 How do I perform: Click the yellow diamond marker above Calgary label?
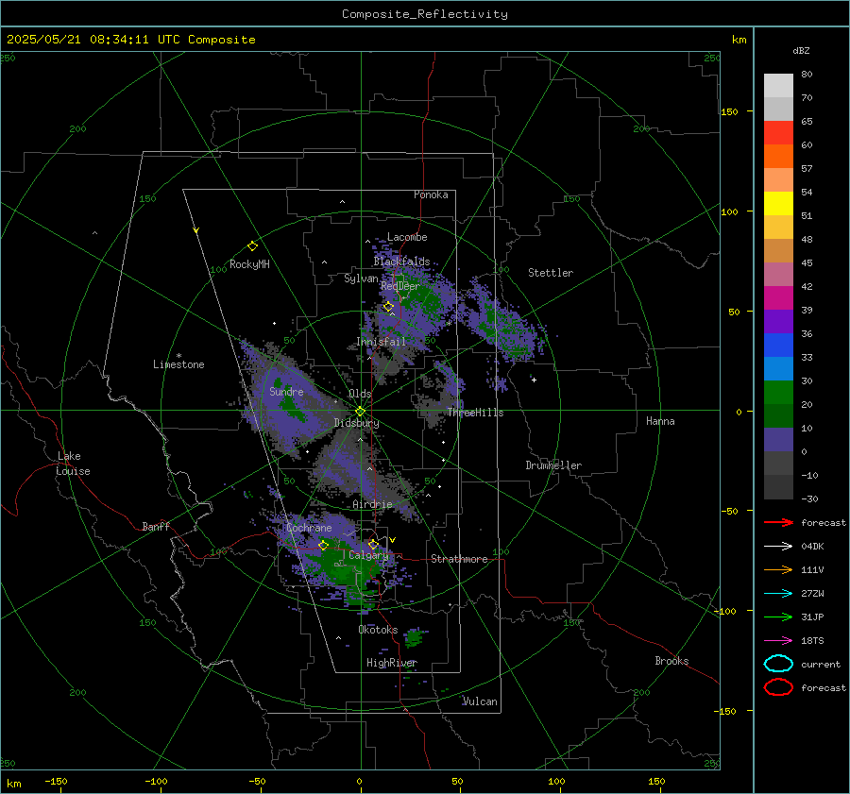click(x=373, y=544)
